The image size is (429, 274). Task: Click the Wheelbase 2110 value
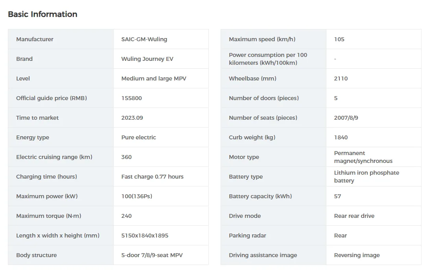[x=341, y=79]
